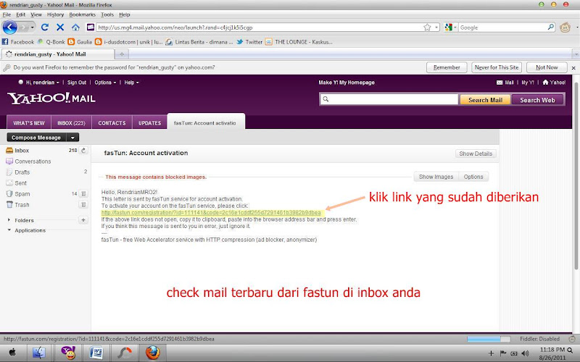This screenshot has width=580, height=362.
Task: Click Search Web button
Action: [x=537, y=100]
